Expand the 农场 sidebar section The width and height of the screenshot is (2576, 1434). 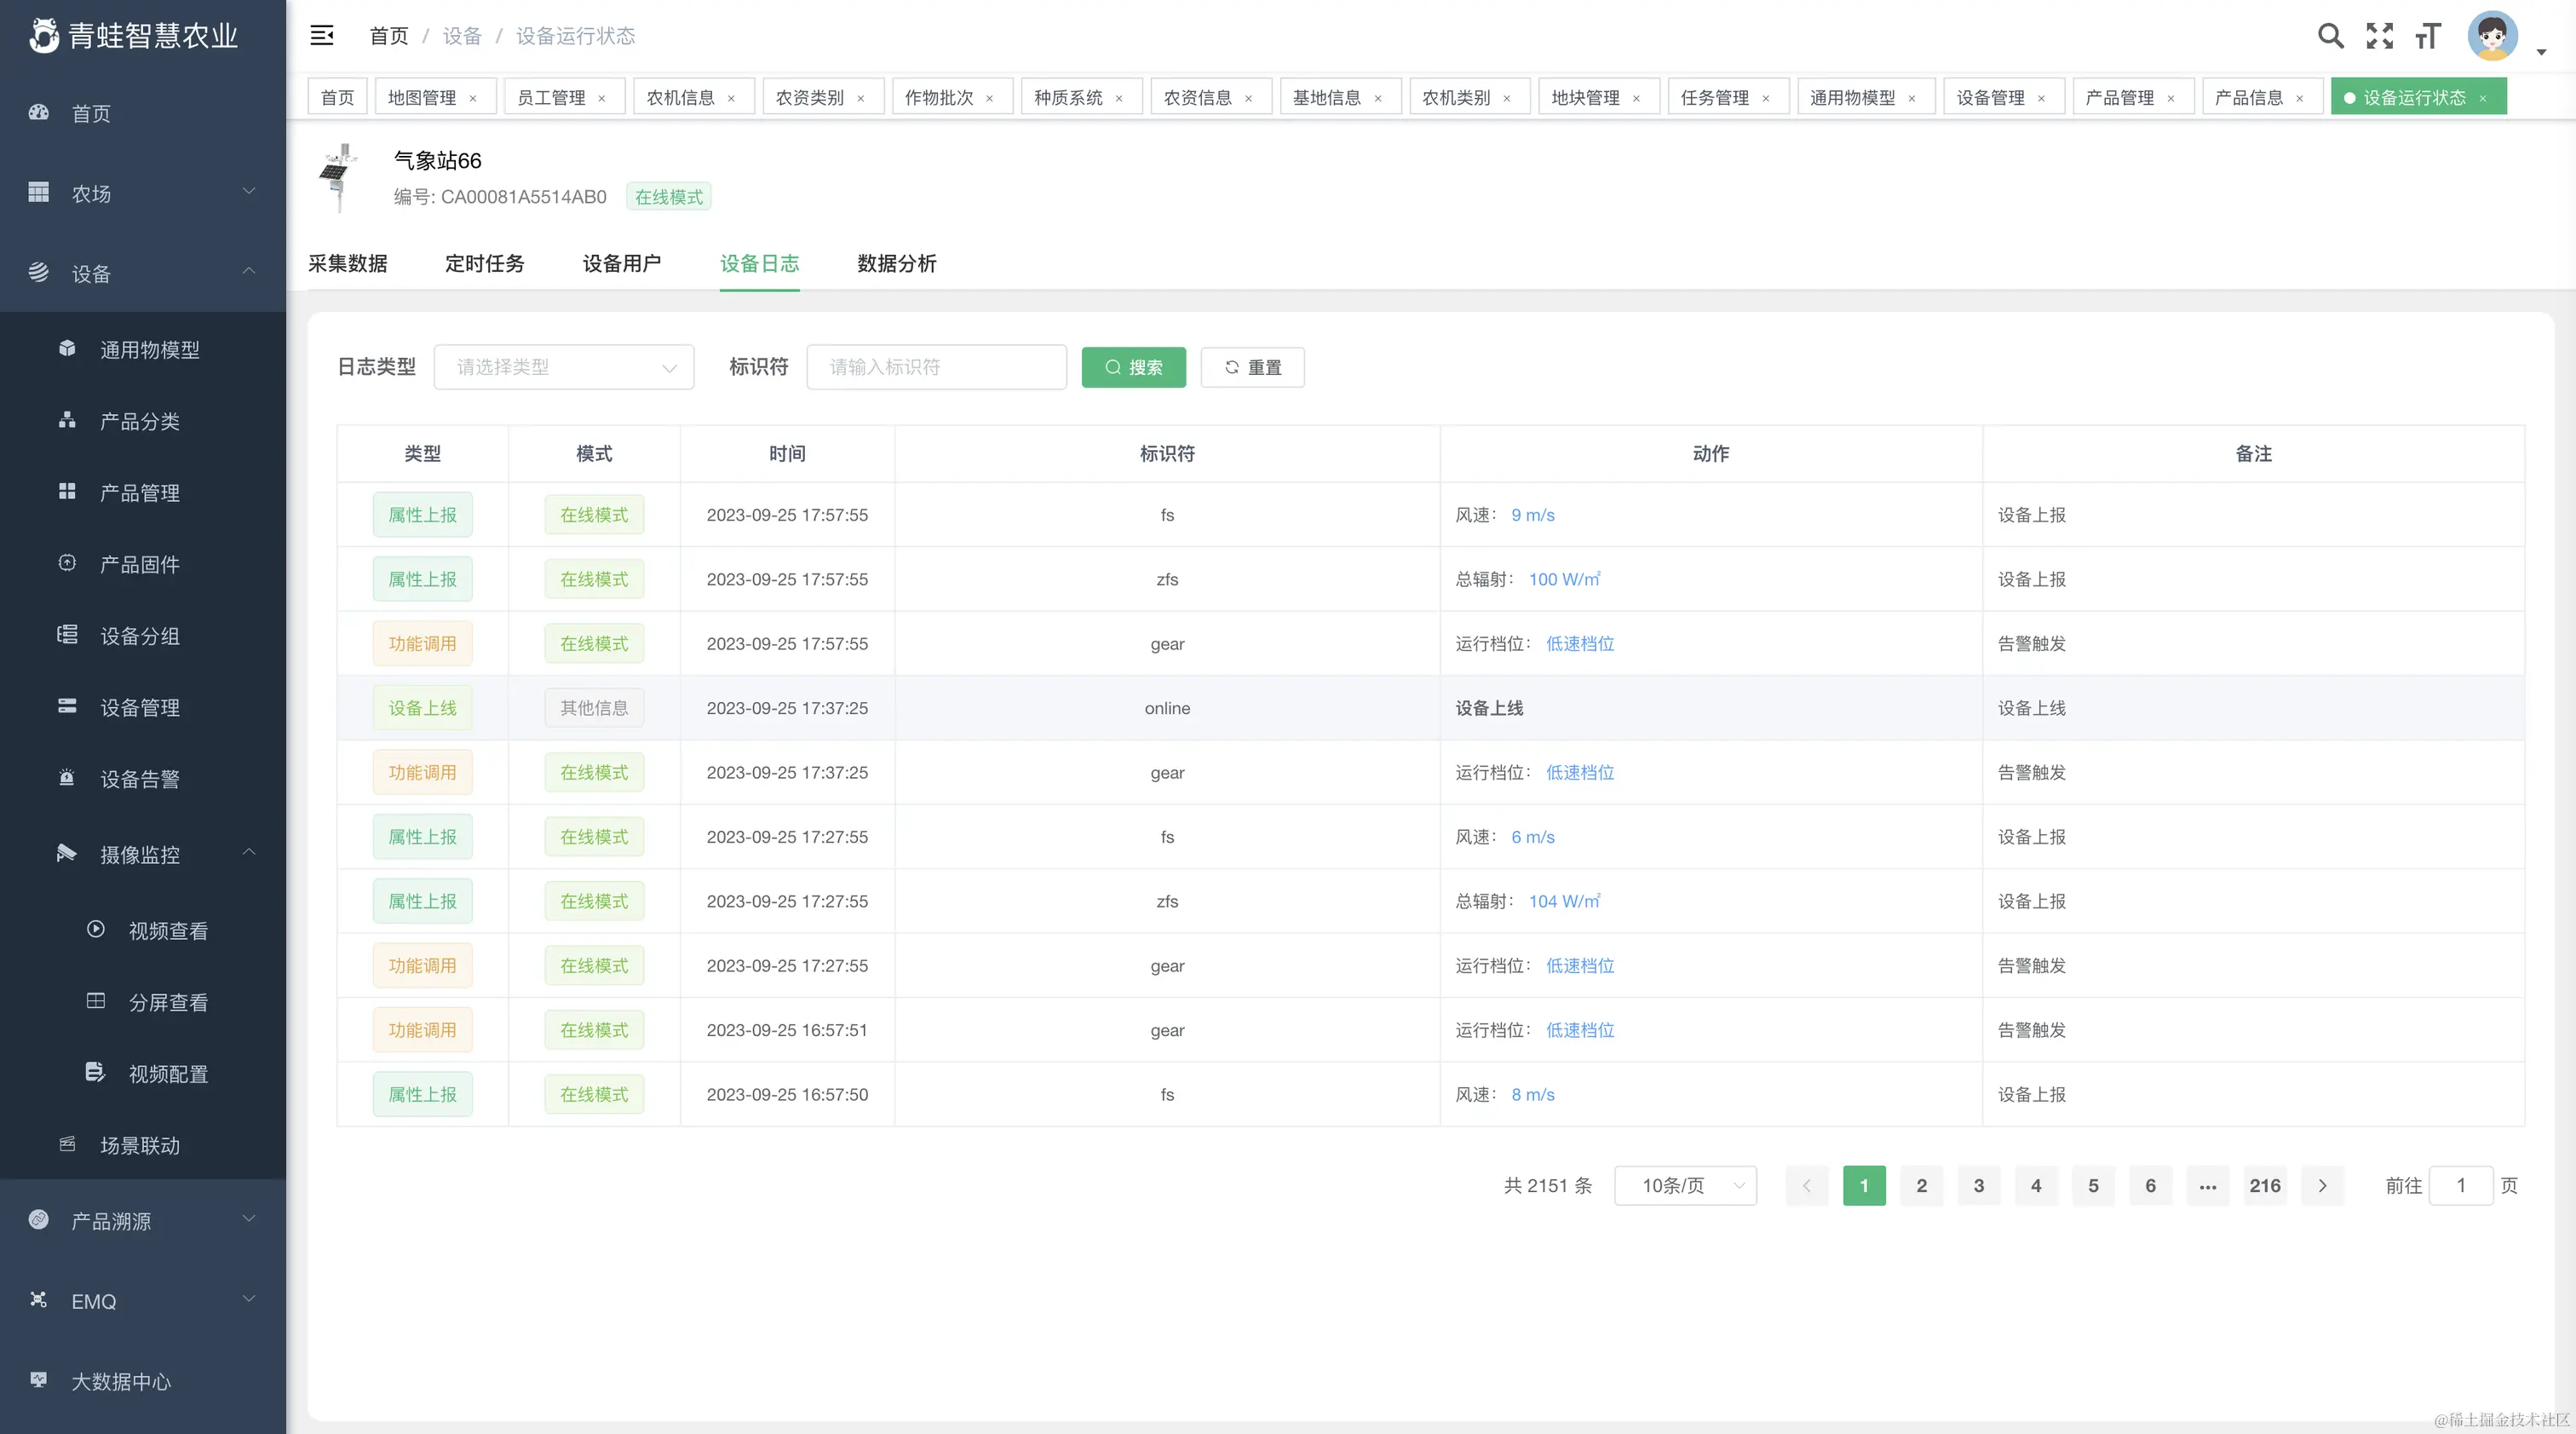[x=140, y=193]
